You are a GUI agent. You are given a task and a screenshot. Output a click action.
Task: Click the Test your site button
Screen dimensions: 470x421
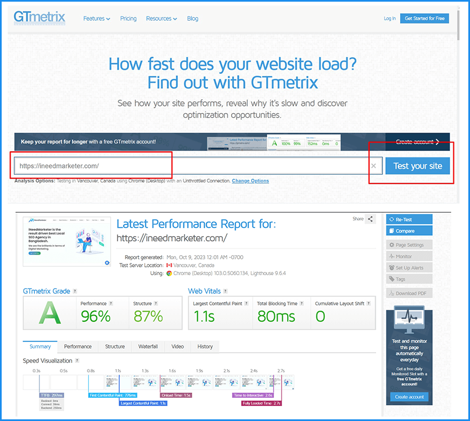coord(417,166)
